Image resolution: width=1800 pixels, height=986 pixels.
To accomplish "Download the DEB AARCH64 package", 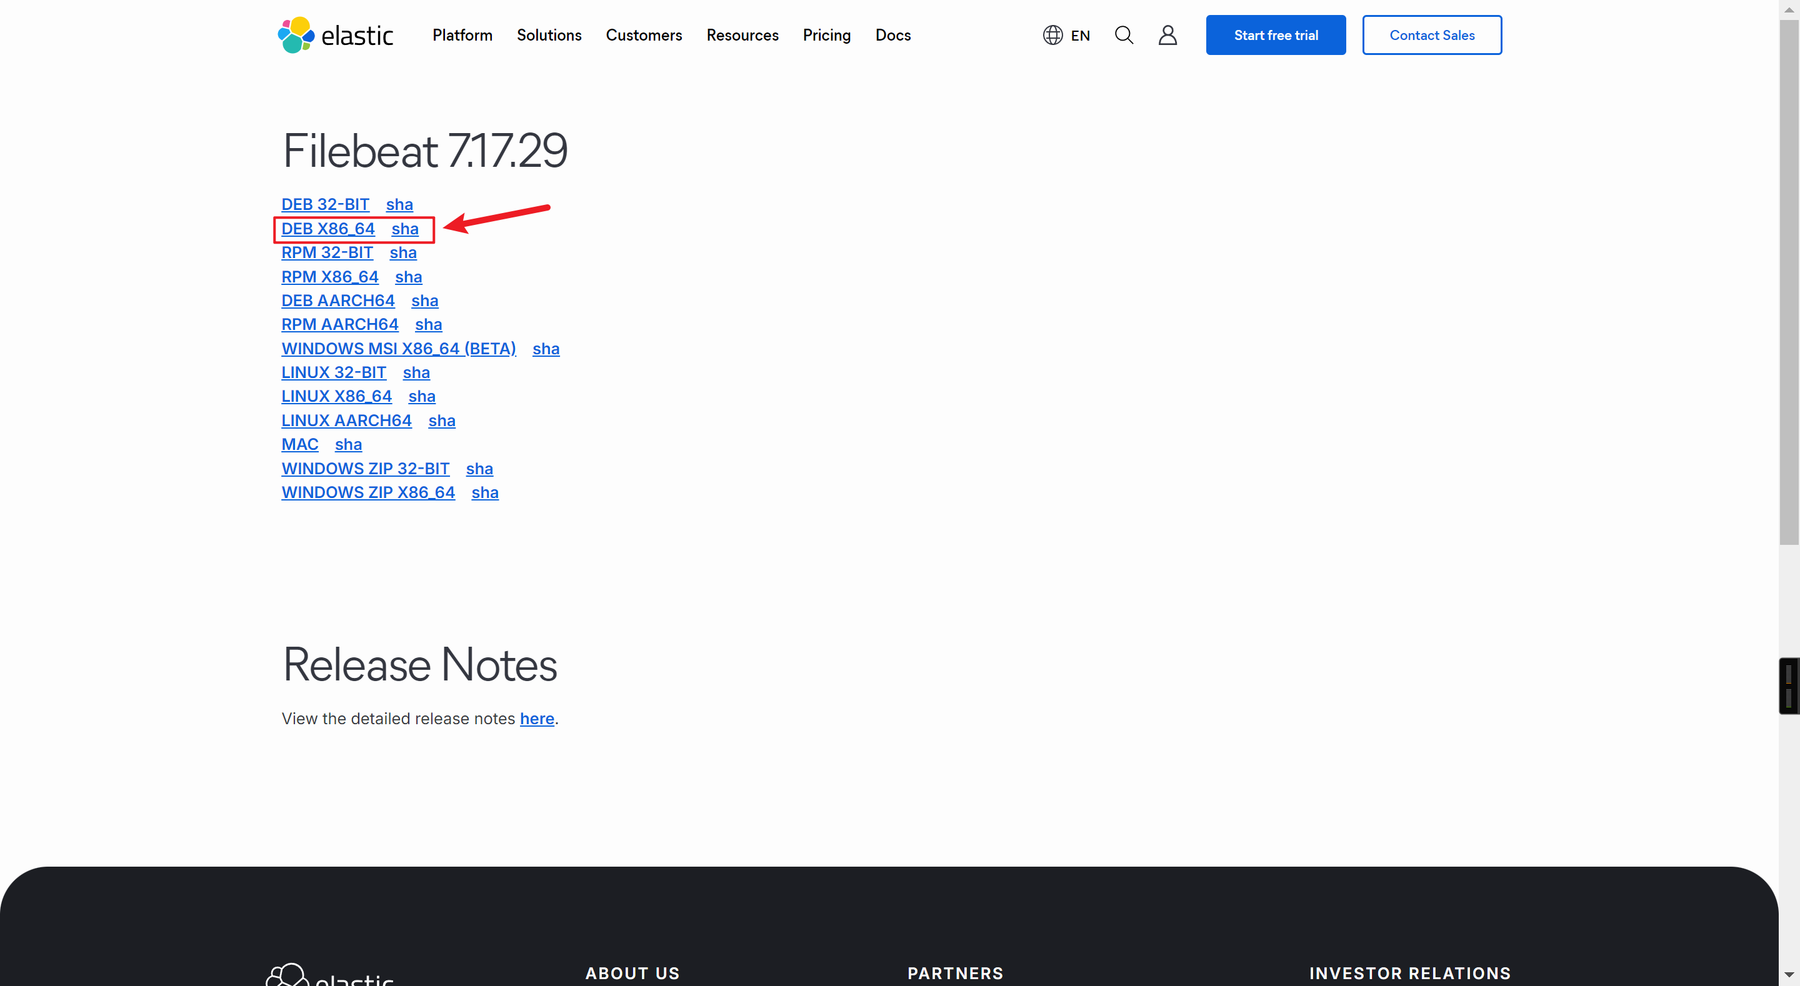I will tap(338, 301).
